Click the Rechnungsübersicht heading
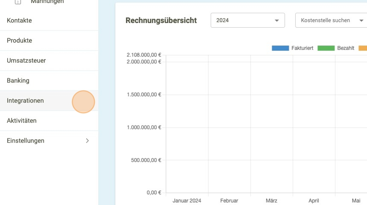The height and width of the screenshot is (205, 367). 161,20
